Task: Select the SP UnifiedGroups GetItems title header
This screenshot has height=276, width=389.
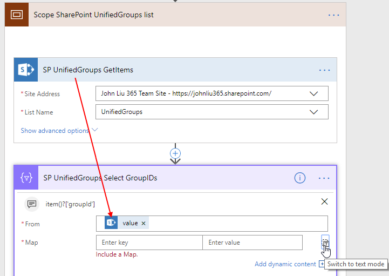Action: (x=88, y=70)
